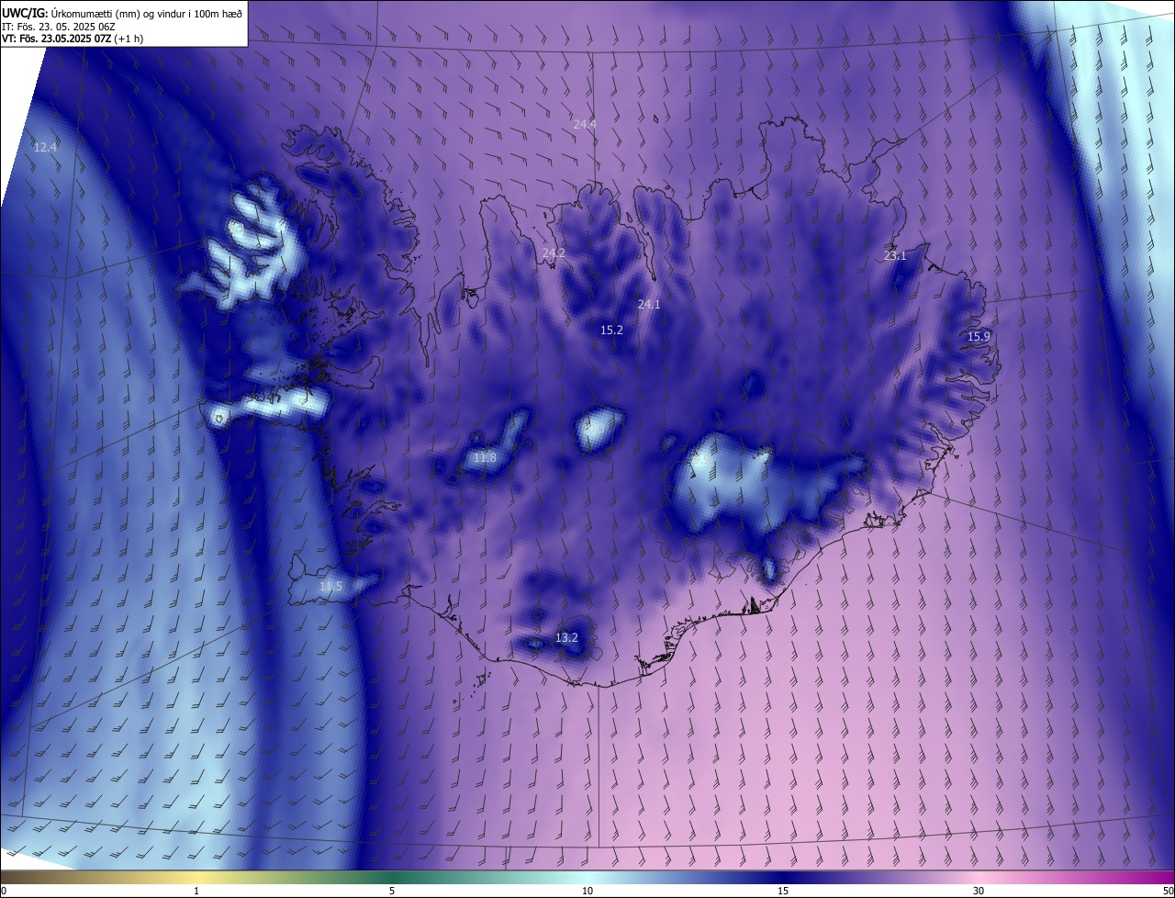Click the 'VT: Fös. 23.05.2025 07Z (+1 h)' line
Image resolution: width=1175 pixels, height=898 pixels.
click(73, 39)
